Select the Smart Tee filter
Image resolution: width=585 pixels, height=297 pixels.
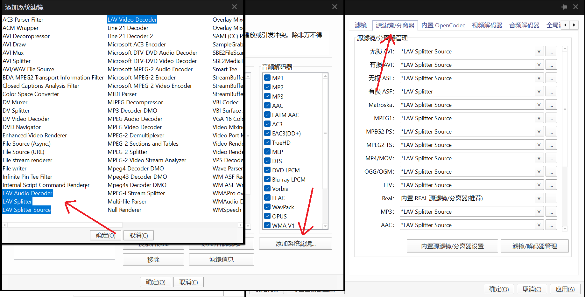(225, 69)
